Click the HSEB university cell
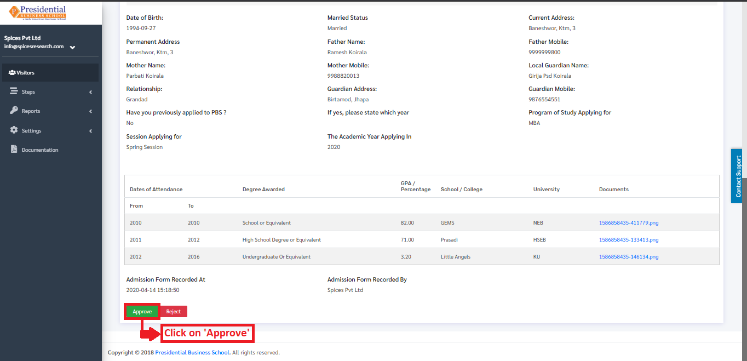The width and height of the screenshot is (747, 361). [539, 240]
